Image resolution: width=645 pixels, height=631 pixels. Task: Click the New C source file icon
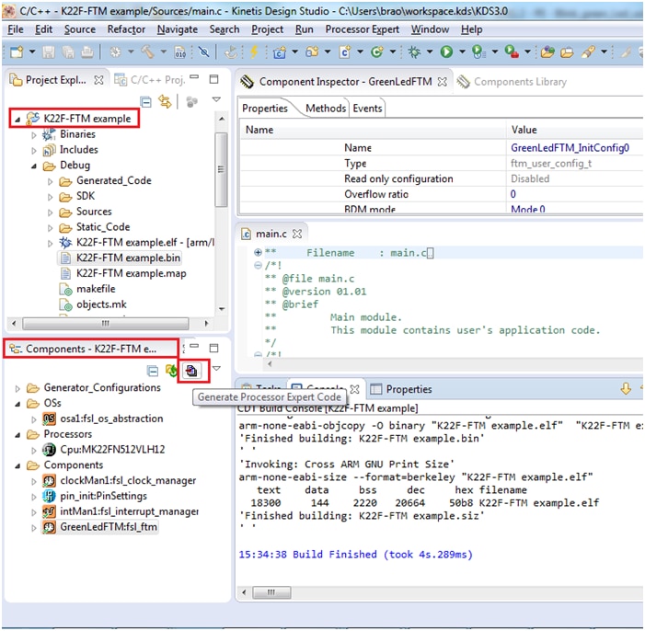point(345,52)
